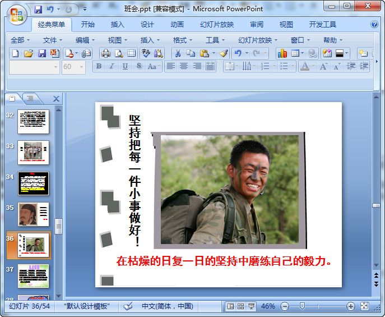Switch to 动画 ribbon tab
The image size is (385, 317).
click(x=177, y=25)
